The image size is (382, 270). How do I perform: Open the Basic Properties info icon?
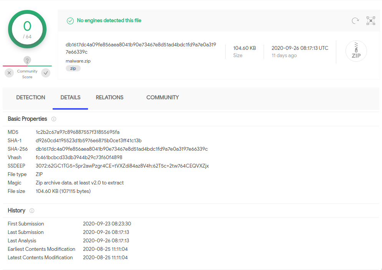point(53,119)
